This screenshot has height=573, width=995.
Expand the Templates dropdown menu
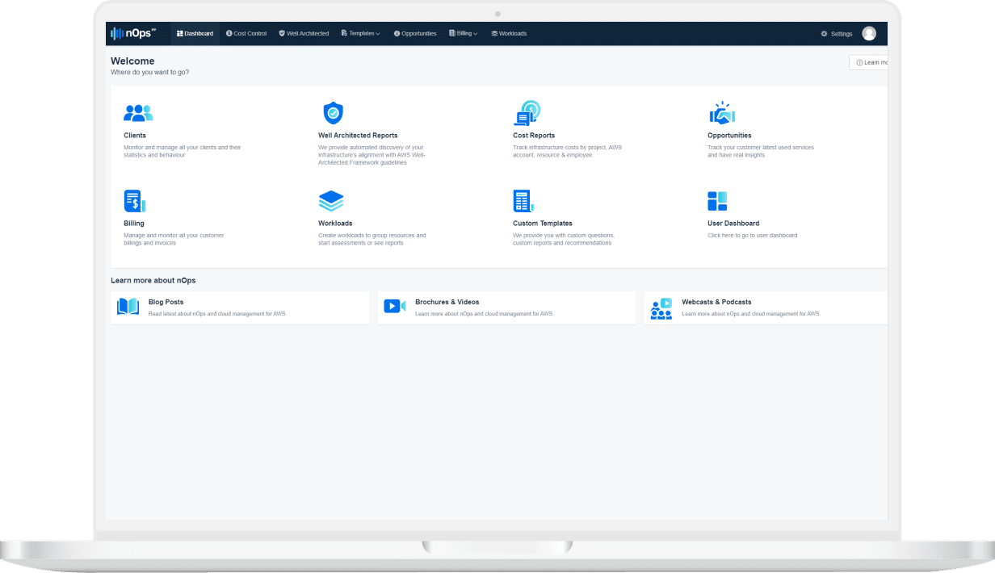(x=360, y=34)
